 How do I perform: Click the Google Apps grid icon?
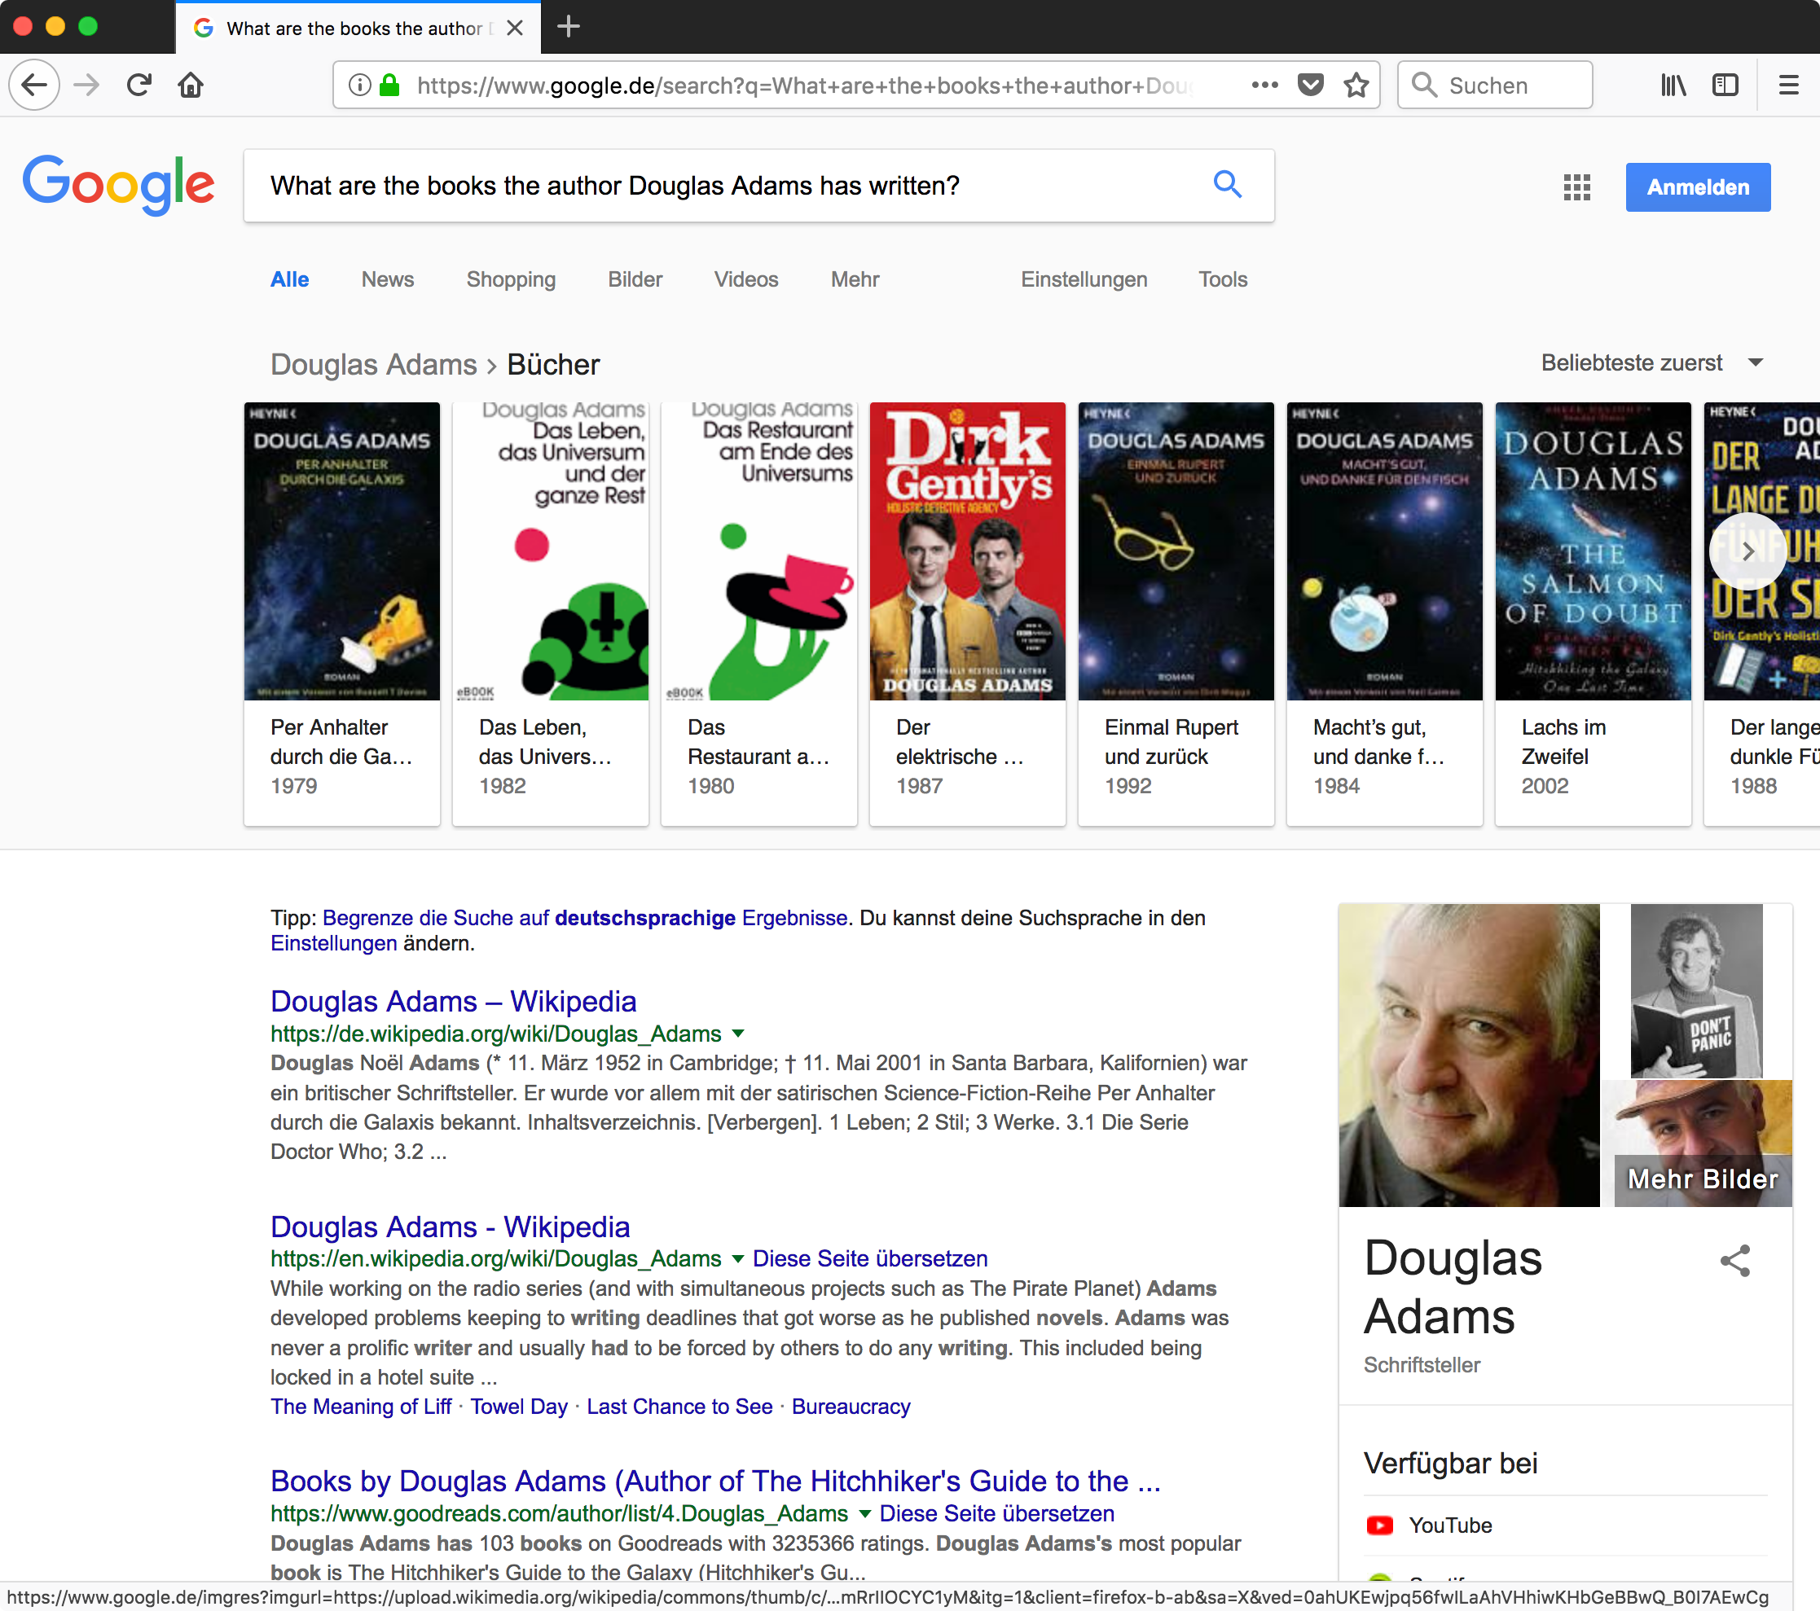tap(1576, 187)
